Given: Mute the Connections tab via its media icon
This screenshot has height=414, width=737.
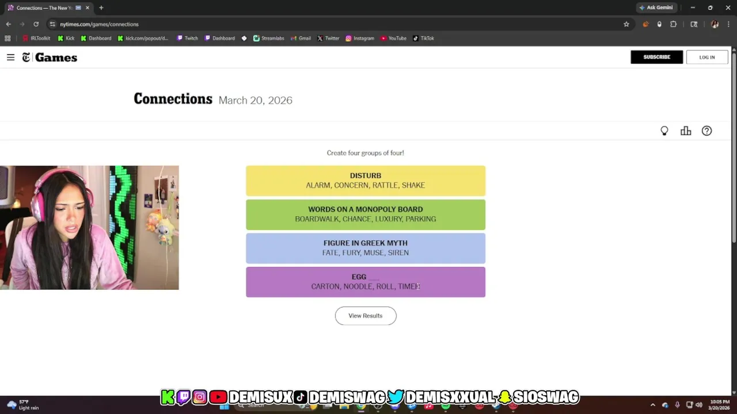Looking at the screenshot, I should tap(78, 8).
